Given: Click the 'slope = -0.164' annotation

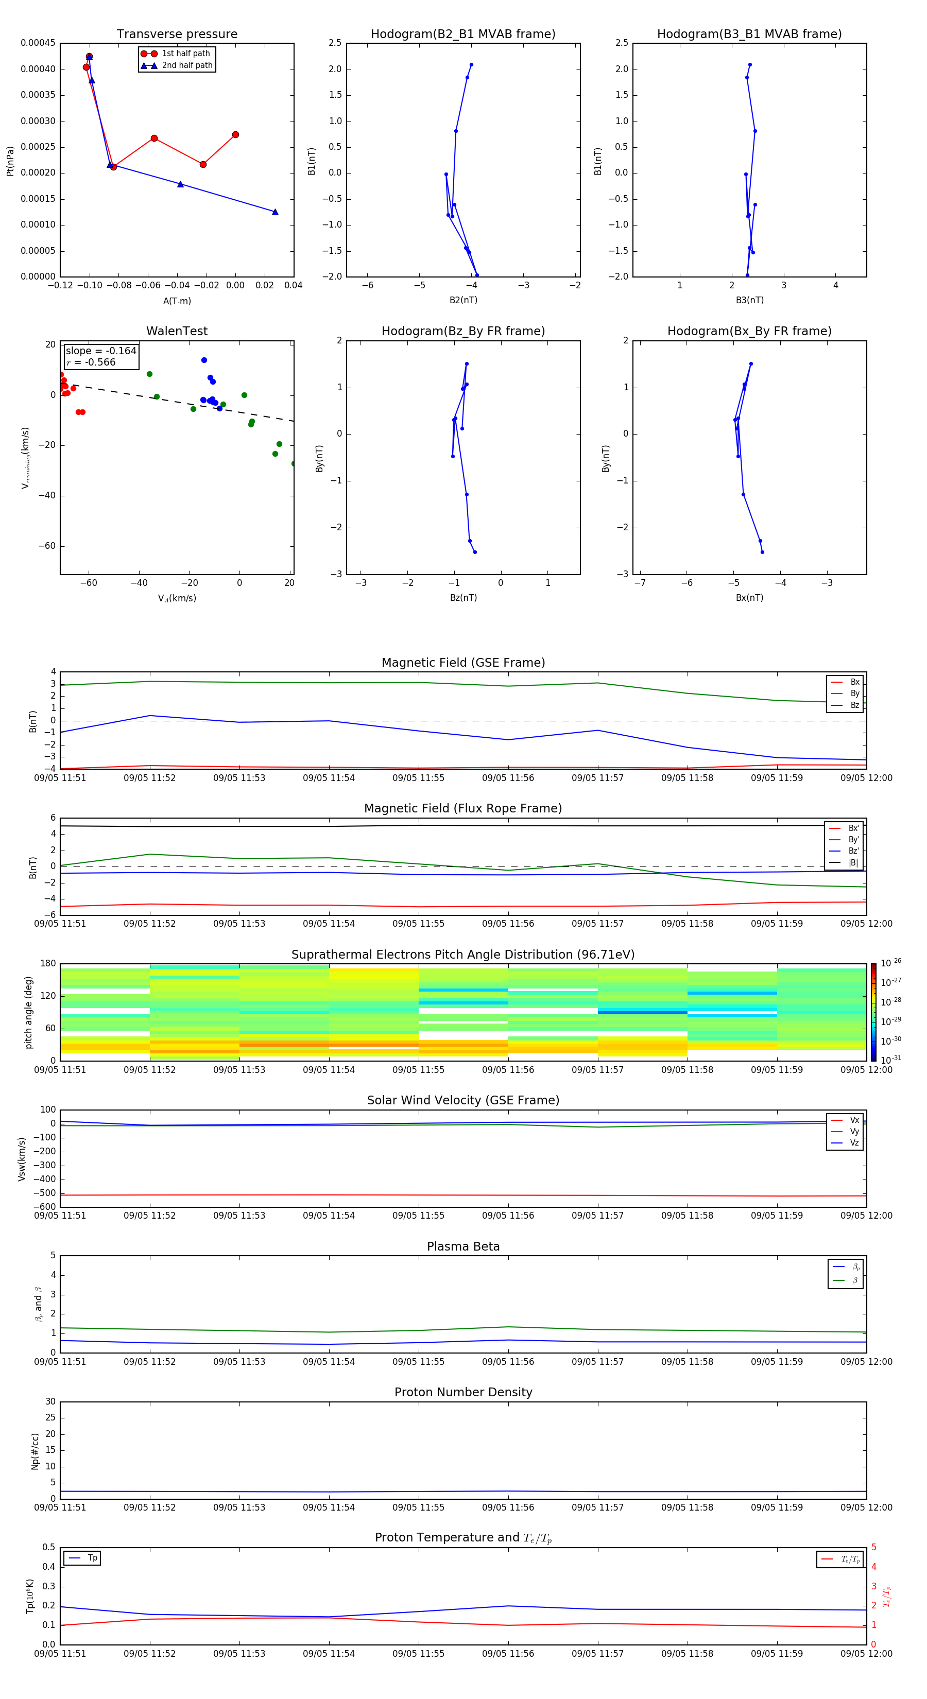Looking at the screenshot, I should (101, 351).
